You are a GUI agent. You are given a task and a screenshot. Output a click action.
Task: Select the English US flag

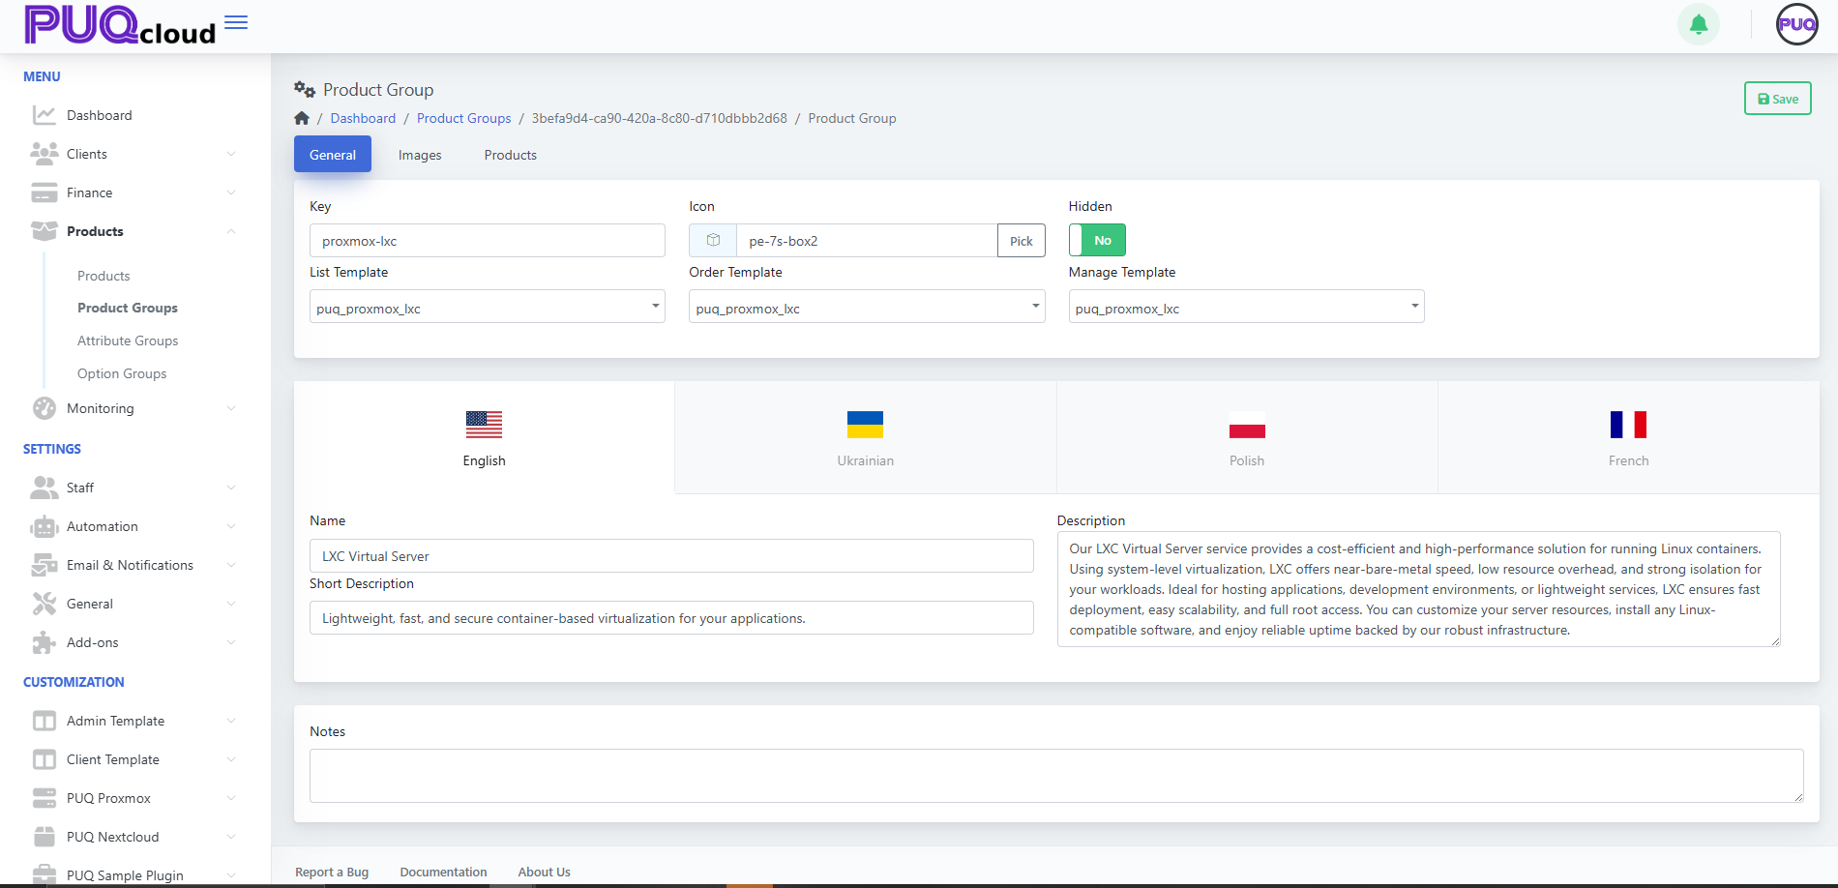(x=484, y=425)
